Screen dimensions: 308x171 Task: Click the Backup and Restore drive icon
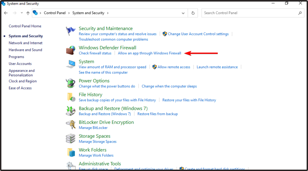pos(70,111)
